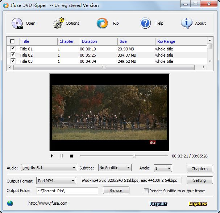
Task: Sort by the Size column header
Action: coord(123,41)
